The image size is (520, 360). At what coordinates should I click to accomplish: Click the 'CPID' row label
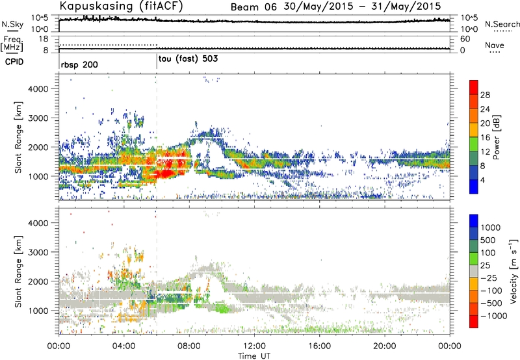pos(14,62)
